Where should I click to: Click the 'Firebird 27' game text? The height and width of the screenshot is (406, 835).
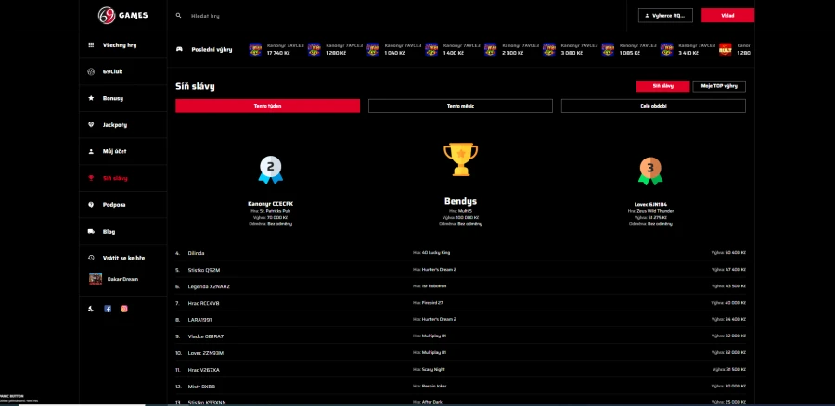431,303
